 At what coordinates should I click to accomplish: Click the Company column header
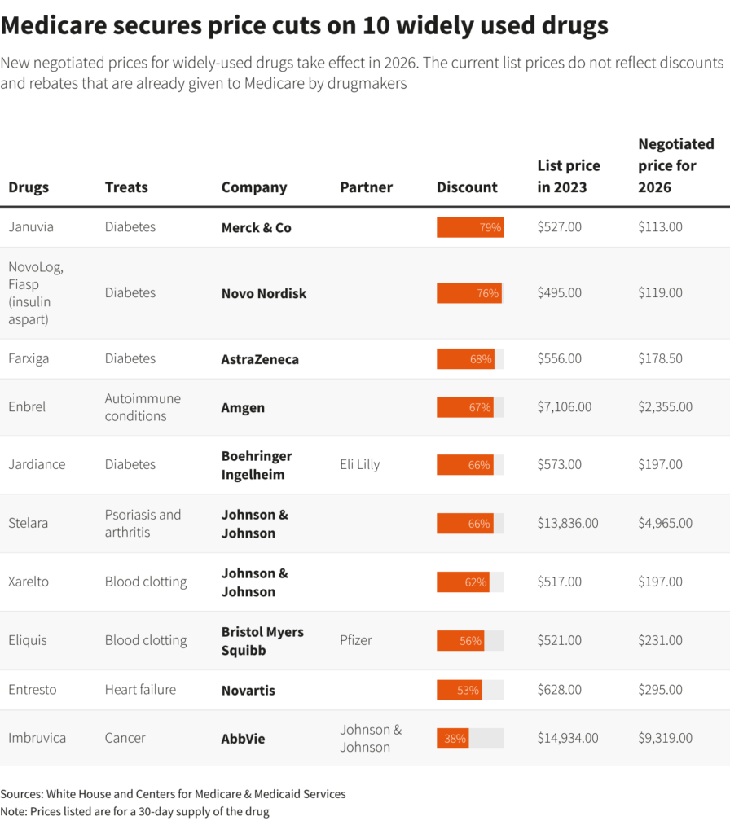[254, 188]
